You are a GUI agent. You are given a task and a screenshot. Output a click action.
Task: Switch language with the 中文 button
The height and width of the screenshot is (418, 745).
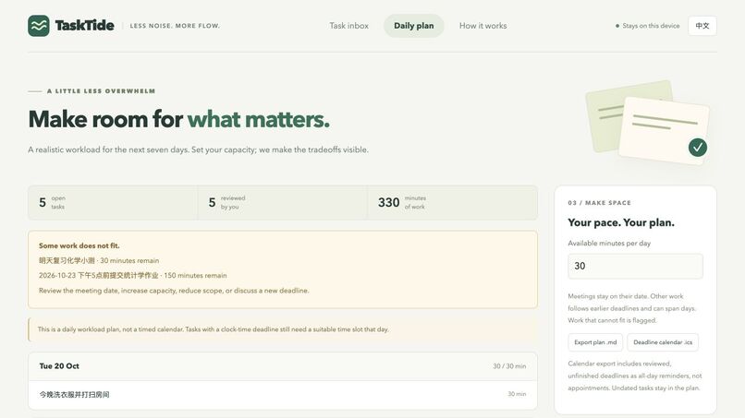tap(702, 26)
